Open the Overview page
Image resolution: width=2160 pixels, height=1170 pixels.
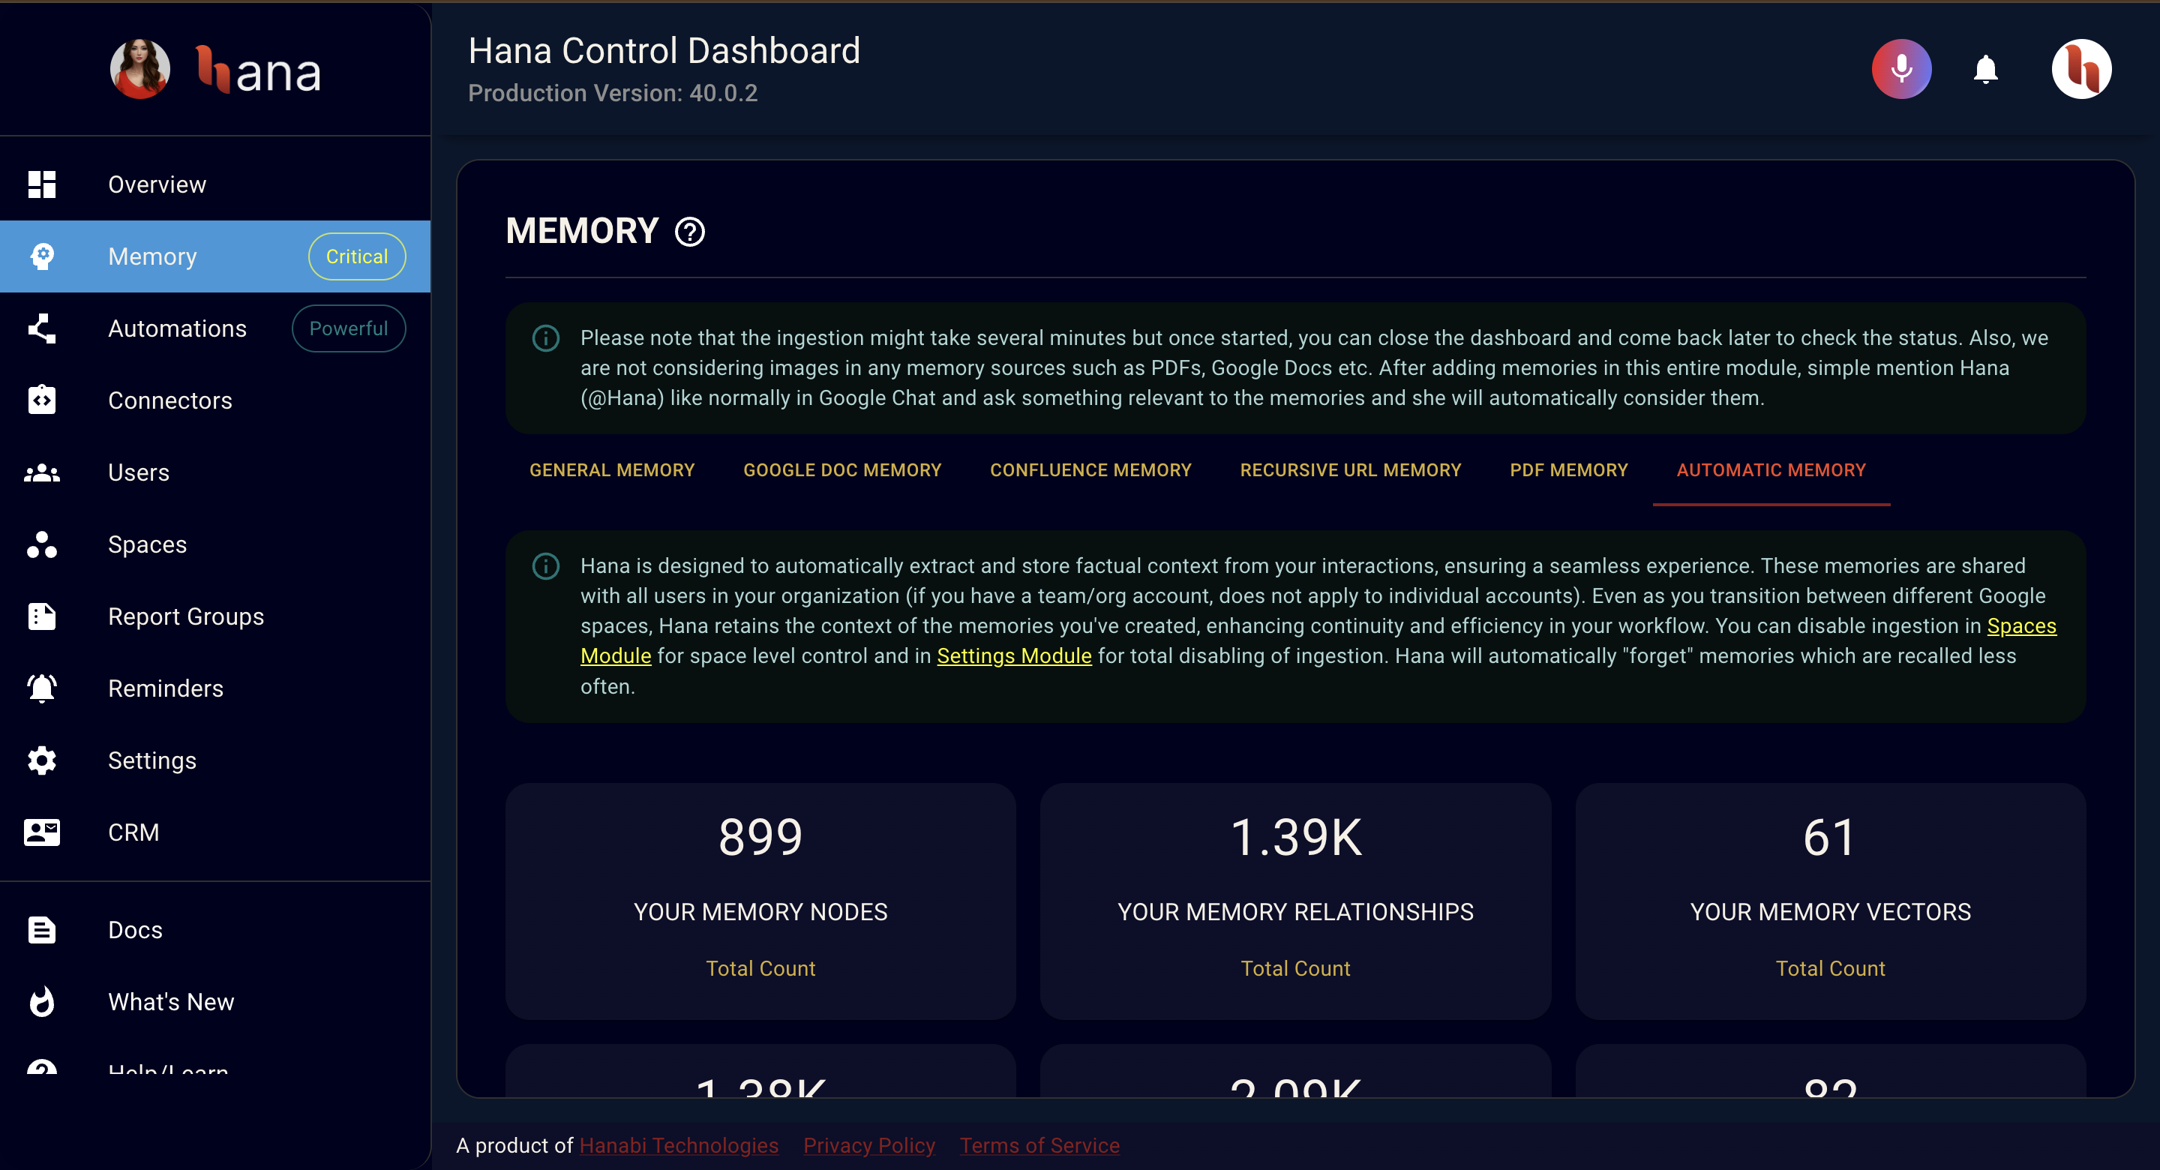pos(215,184)
